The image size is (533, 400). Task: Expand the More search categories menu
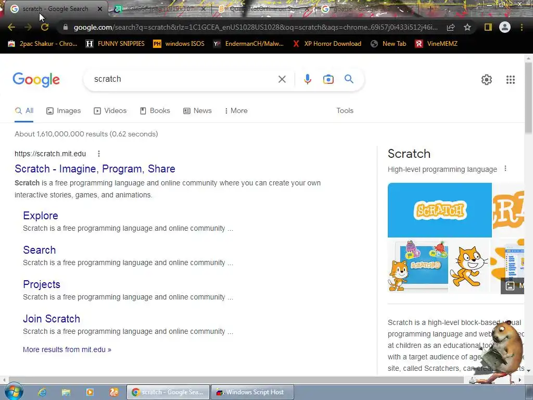point(236,111)
